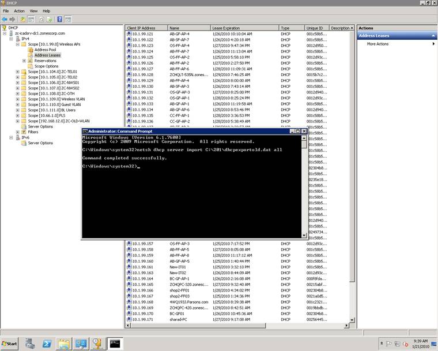Click the Back arrow in the DHCP toolbar
The width and height of the screenshot is (438, 351).
coord(5,19)
